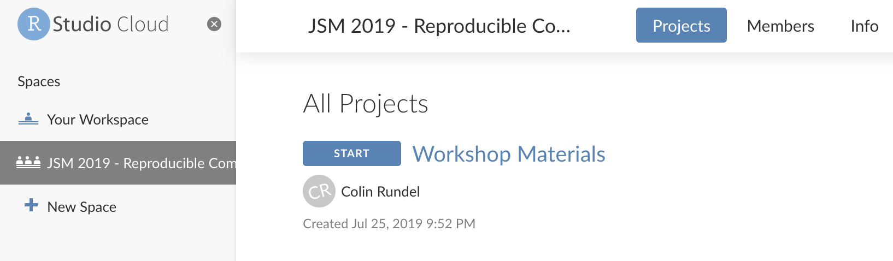The image size is (893, 261).
Task: Click the JSM 2019 - Reproducible Co... header title
Action: click(439, 26)
